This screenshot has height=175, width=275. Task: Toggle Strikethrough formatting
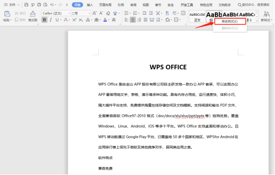66,20
